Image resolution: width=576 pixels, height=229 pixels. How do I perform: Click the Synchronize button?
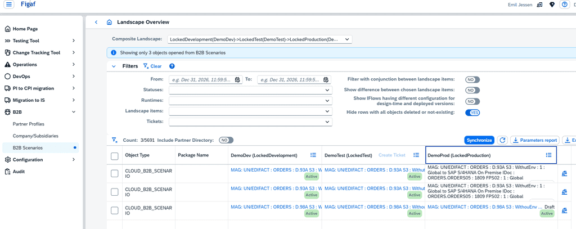click(x=479, y=140)
